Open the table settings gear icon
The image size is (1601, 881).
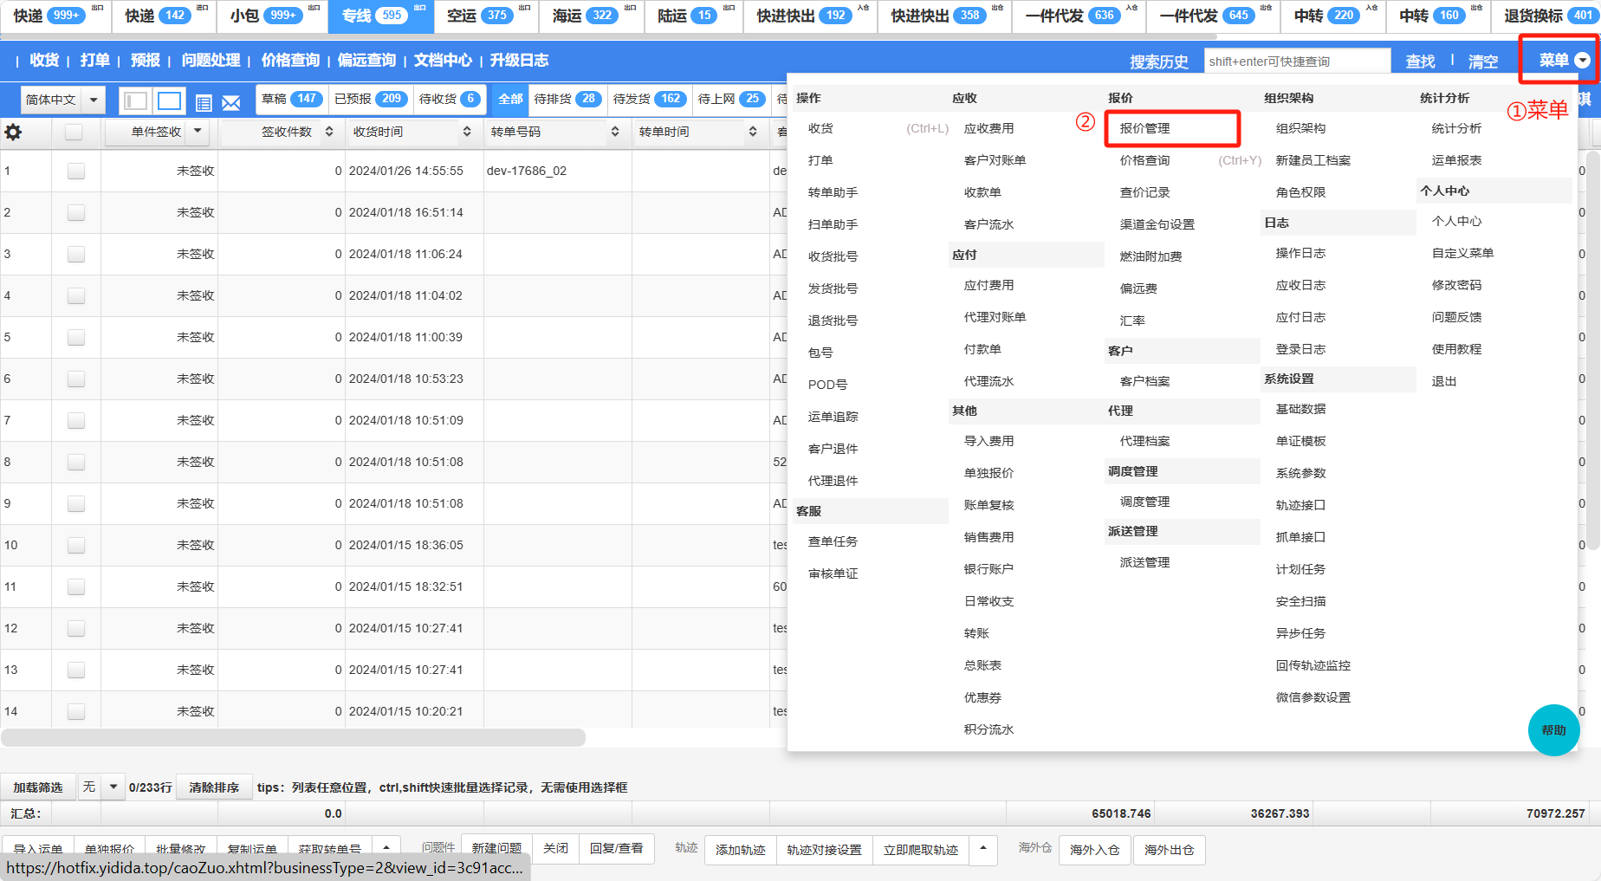(x=13, y=133)
